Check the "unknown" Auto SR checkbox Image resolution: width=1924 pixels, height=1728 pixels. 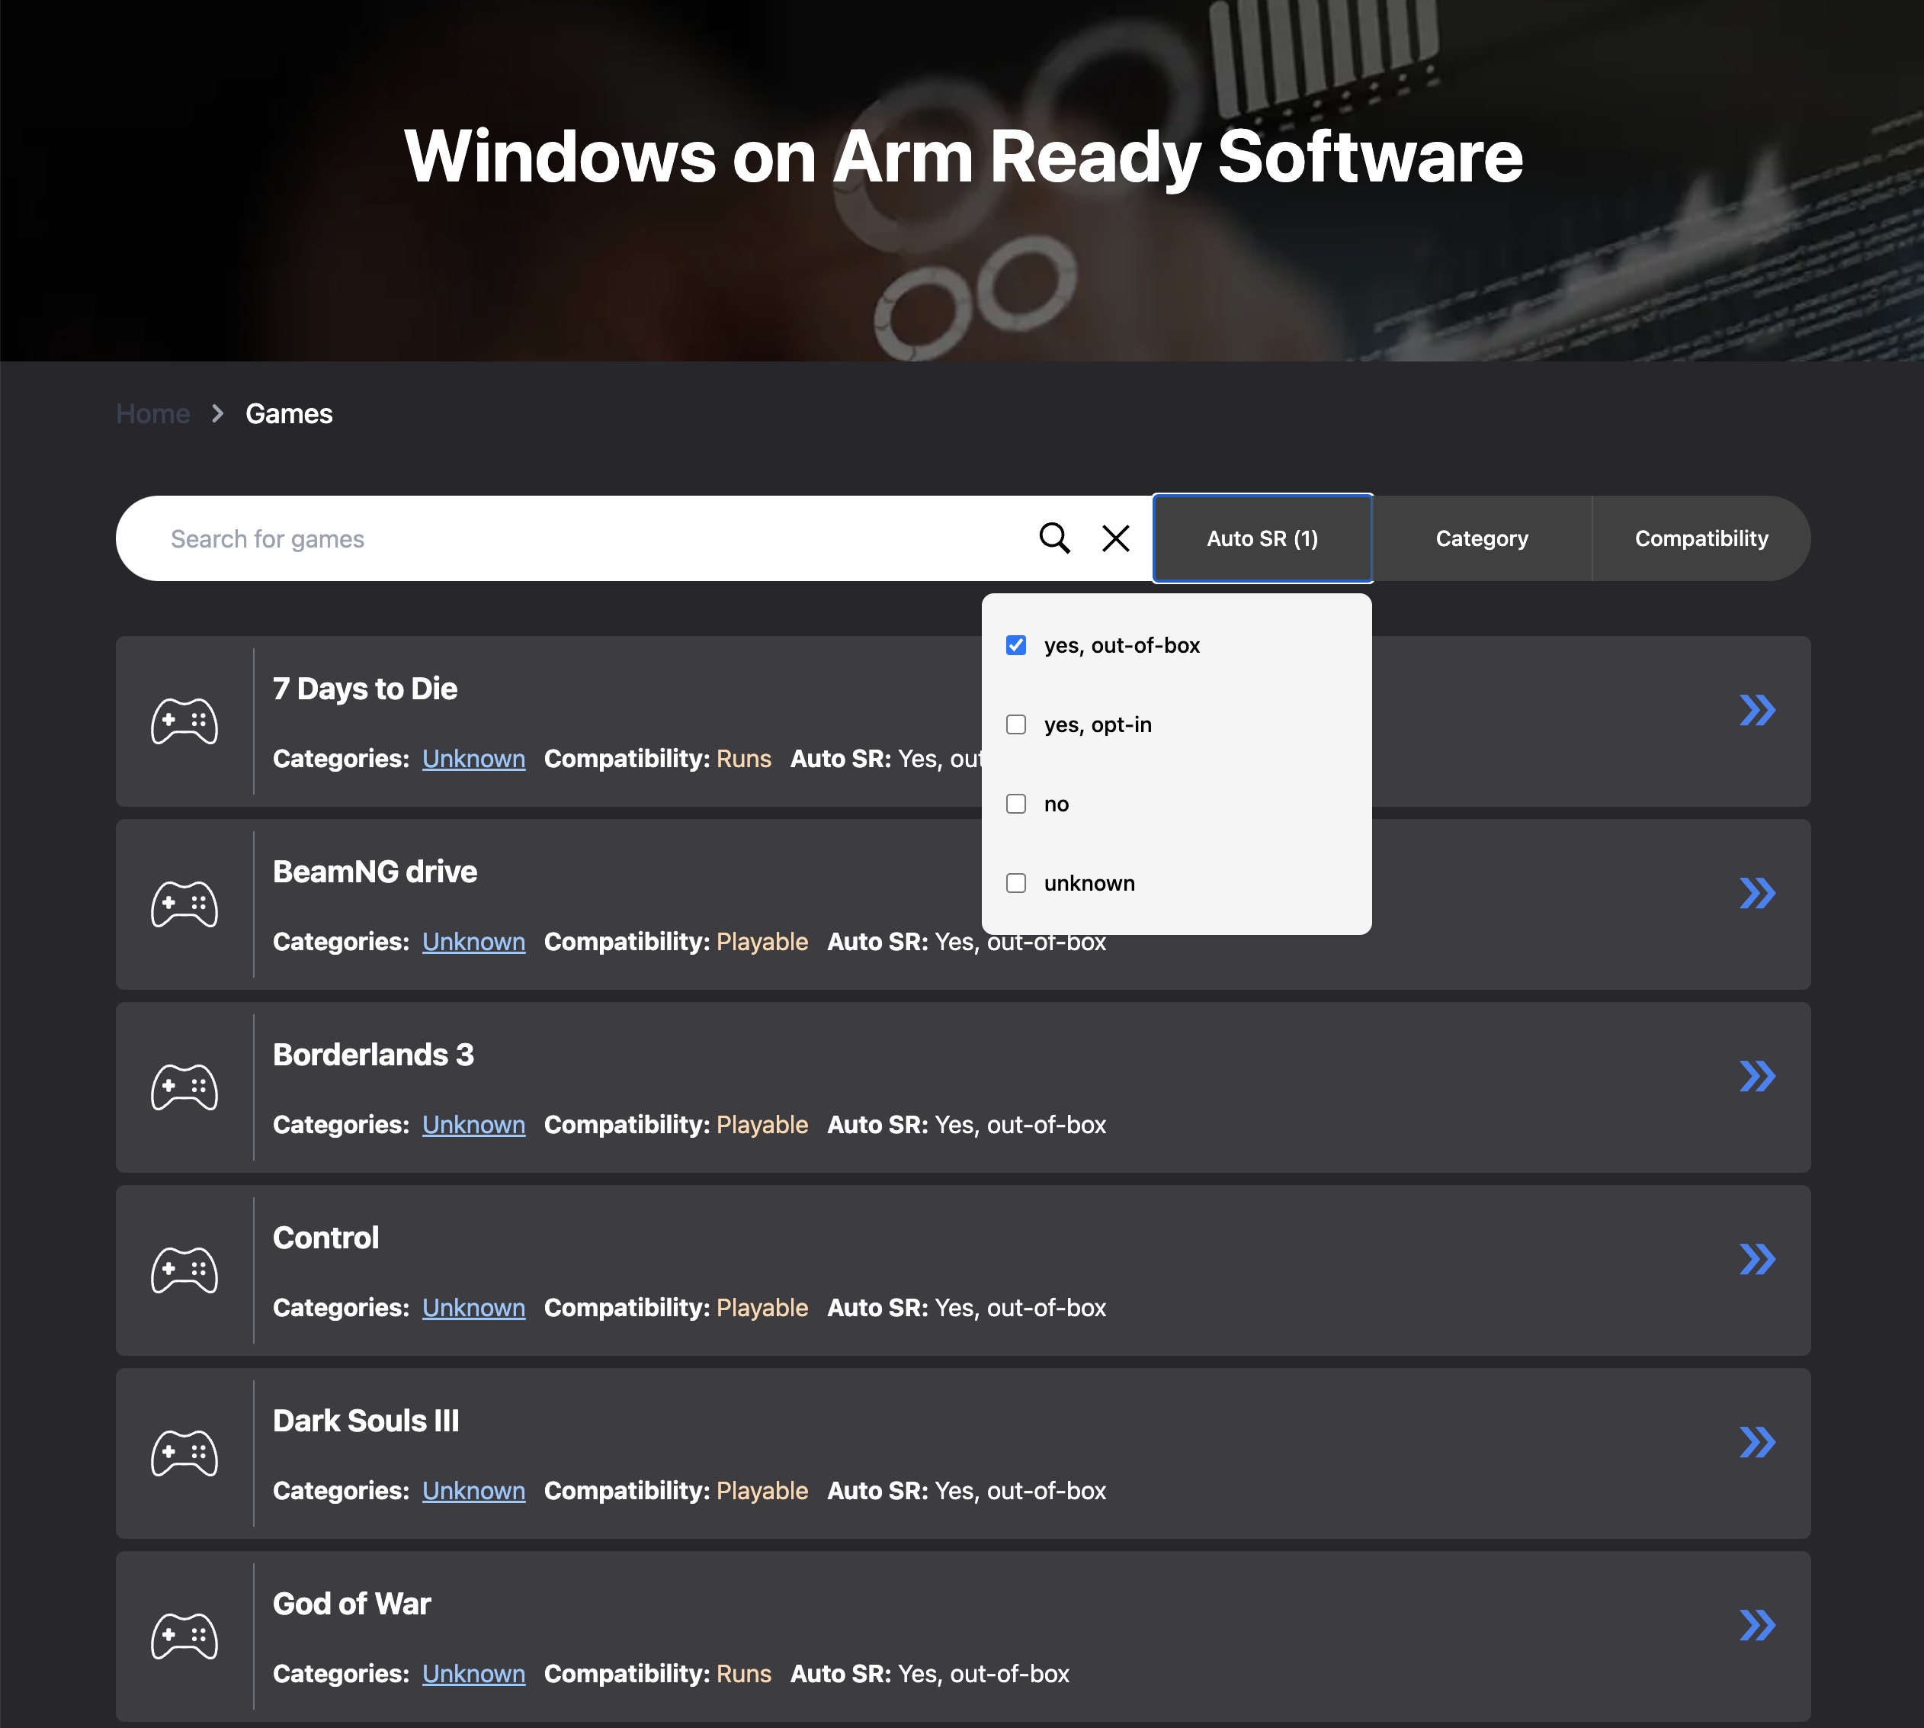[x=1015, y=883]
